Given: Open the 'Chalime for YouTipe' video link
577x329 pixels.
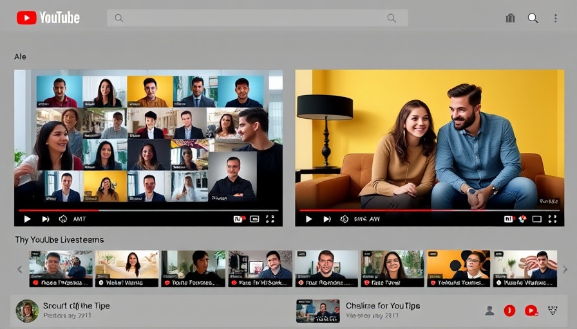Looking at the screenshot, I should [383, 306].
